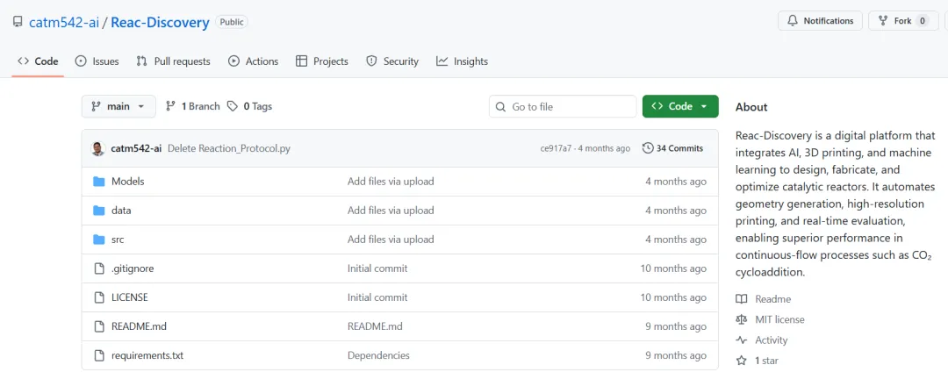
Task: Click the file icon for requirements.txt
Action: point(99,355)
